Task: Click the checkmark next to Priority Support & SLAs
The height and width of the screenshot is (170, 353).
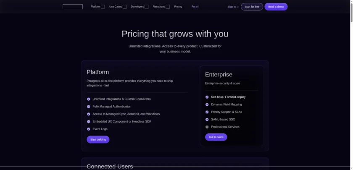Action: [207, 112]
